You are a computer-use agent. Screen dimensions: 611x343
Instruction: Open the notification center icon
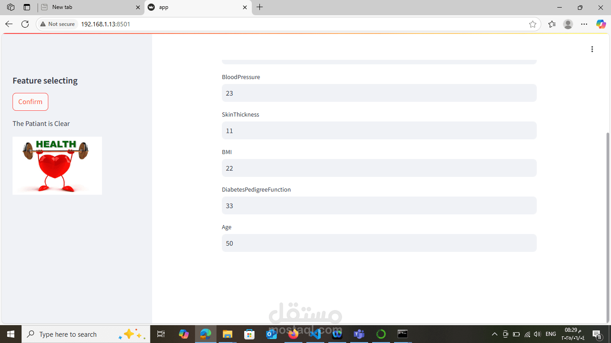click(597, 334)
